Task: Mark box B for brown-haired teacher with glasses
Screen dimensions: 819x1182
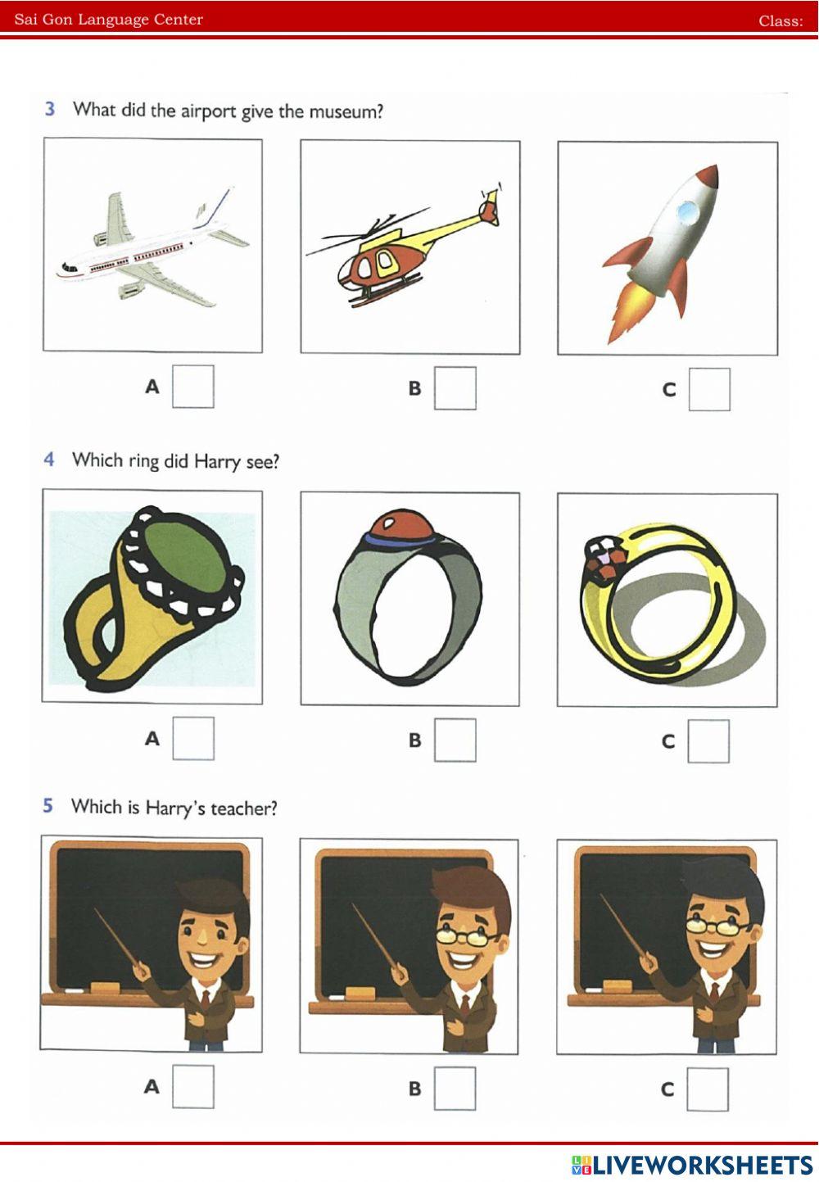Action: tap(455, 1089)
